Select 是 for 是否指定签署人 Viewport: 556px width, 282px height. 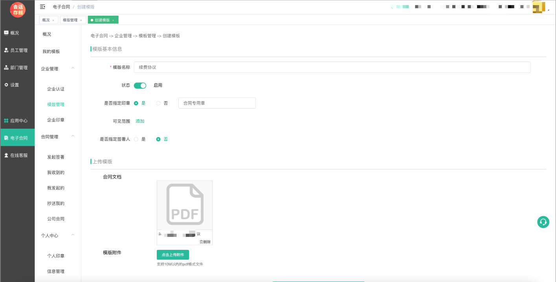(x=136, y=139)
